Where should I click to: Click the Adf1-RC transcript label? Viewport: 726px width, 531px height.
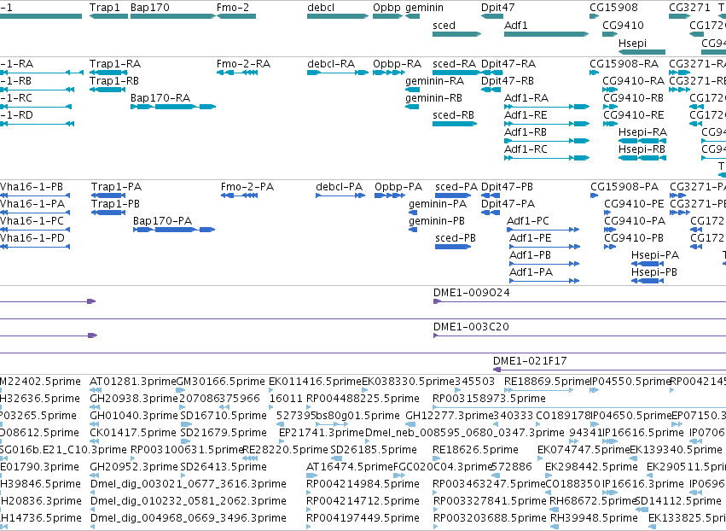tap(526, 149)
